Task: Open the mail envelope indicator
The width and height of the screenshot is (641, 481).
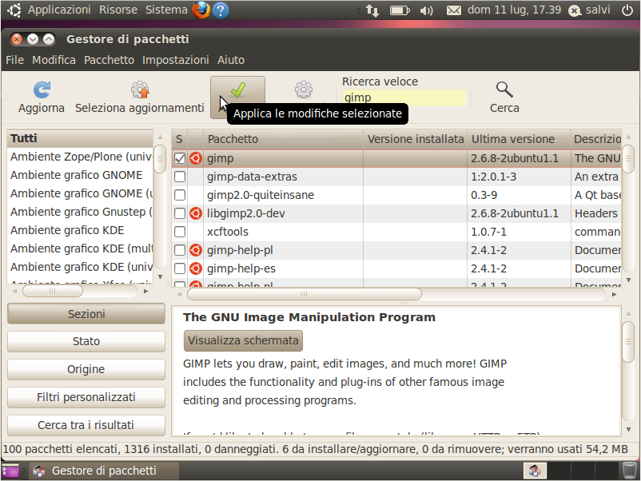Action: click(x=453, y=10)
